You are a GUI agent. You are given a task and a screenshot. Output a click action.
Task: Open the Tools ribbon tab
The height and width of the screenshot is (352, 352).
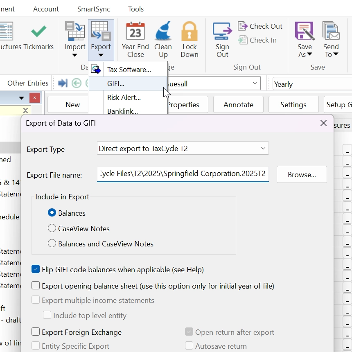136,9
